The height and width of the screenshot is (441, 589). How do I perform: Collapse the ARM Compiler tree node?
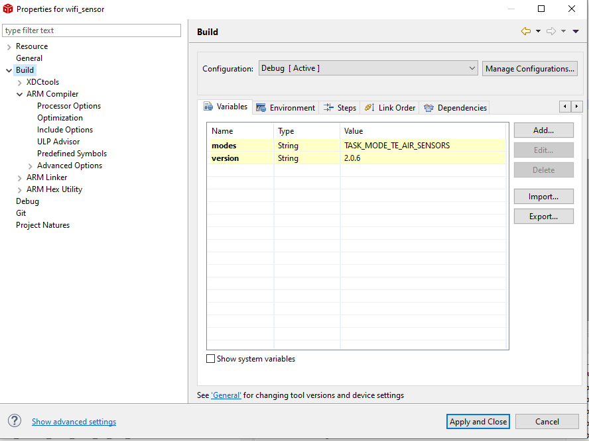(20, 94)
